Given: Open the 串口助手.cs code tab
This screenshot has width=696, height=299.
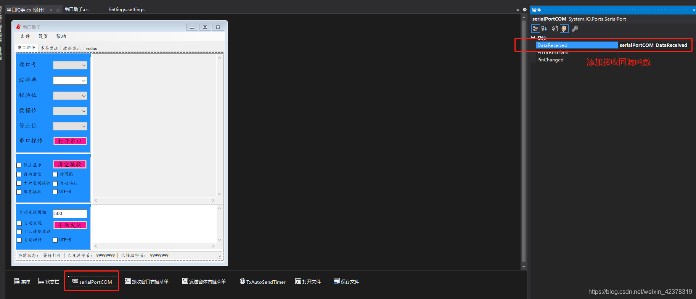Looking at the screenshot, I should pyautogui.click(x=76, y=10).
